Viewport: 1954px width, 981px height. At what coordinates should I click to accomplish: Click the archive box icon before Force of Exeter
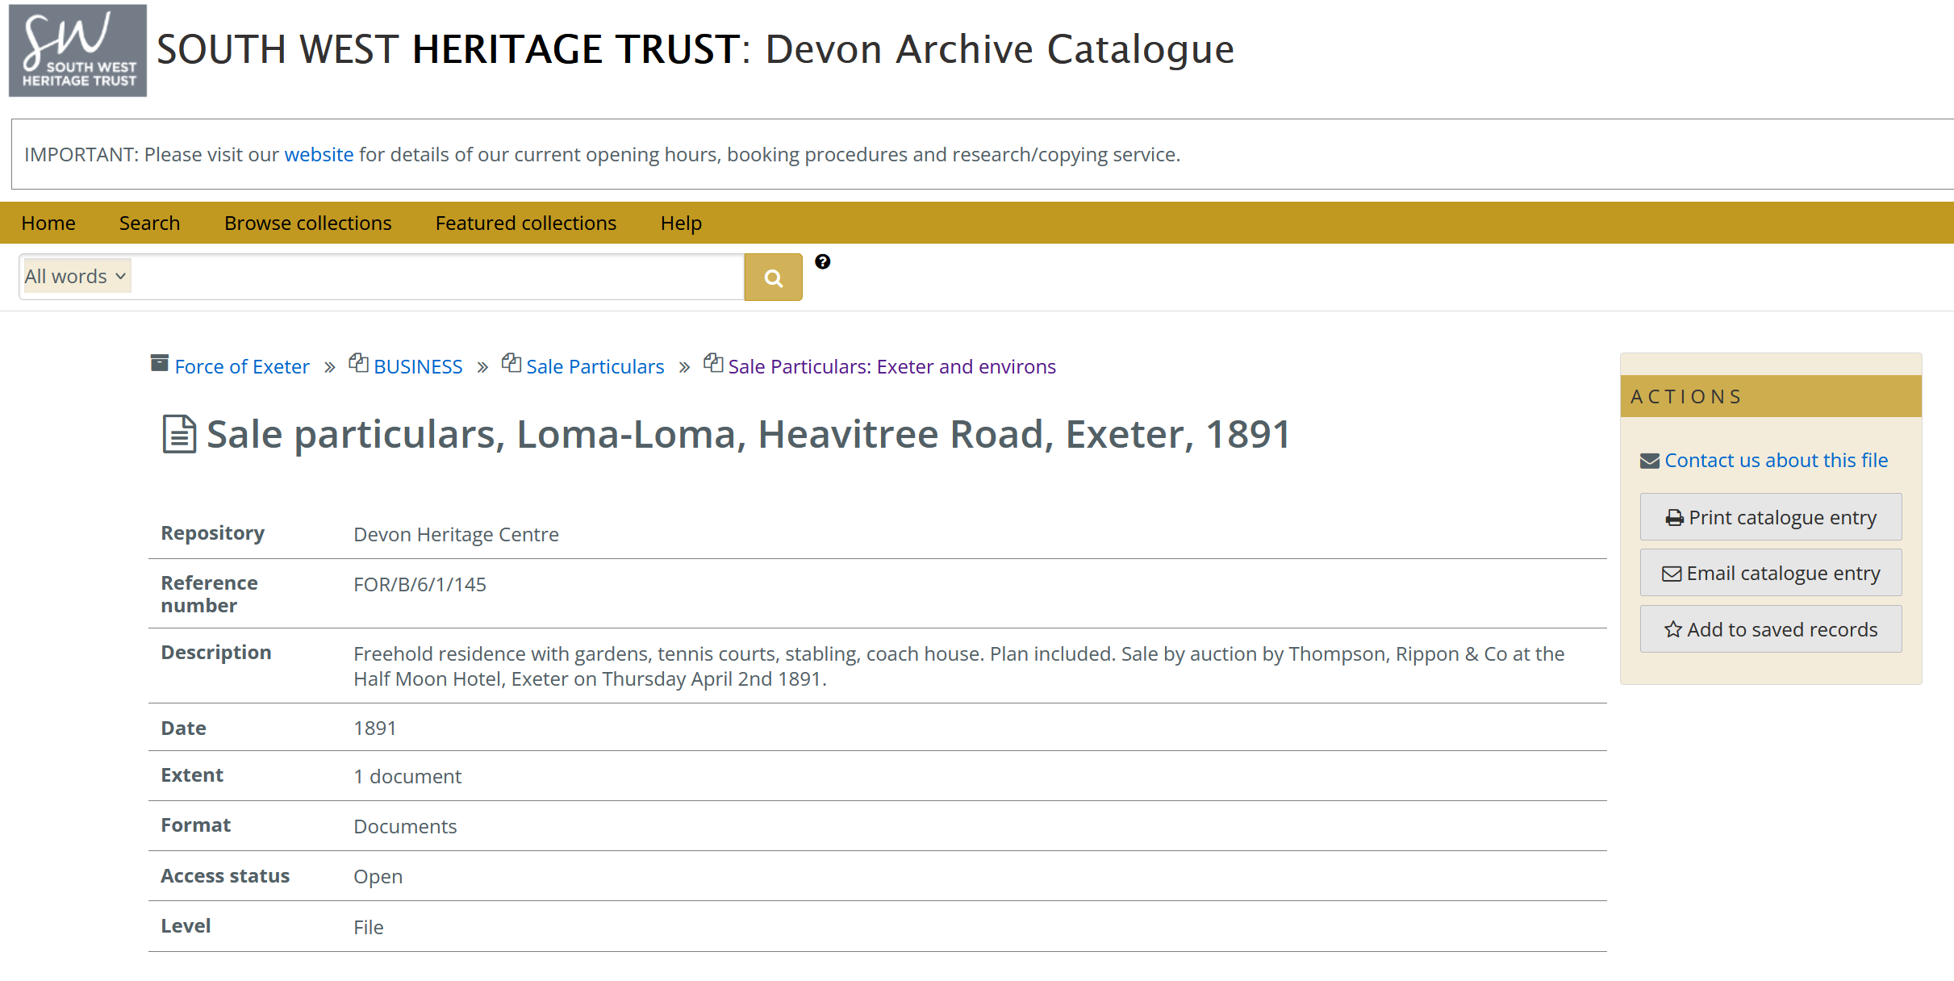tap(160, 364)
